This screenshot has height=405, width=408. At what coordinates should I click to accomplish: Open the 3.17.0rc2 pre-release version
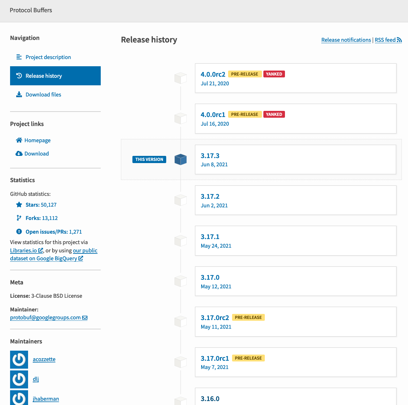point(215,318)
